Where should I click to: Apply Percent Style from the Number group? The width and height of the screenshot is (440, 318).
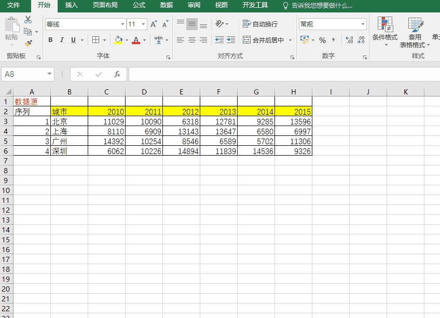pyautogui.click(x=322, y=39)
